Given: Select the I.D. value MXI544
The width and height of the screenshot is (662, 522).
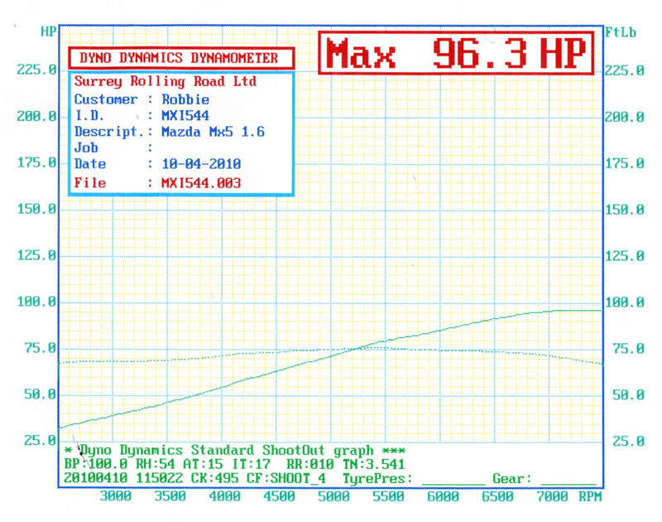Looking at the screenshot, I should [185, 115].
